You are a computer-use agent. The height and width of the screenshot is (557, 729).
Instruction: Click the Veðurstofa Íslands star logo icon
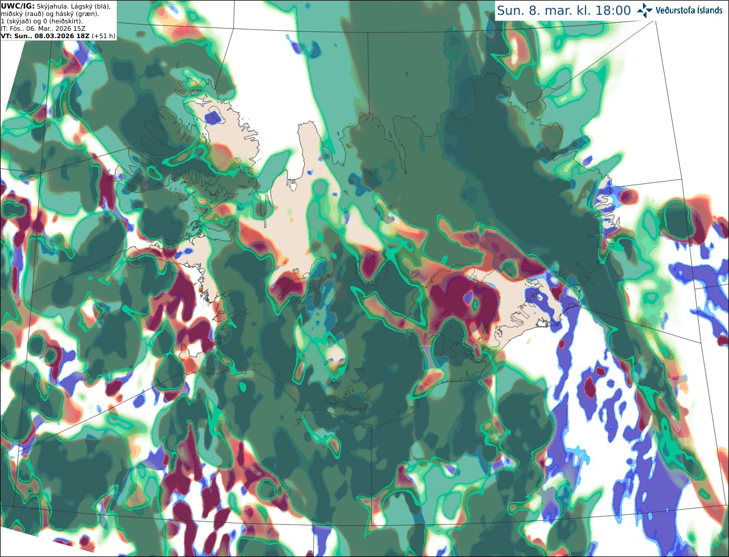coord(645,10)
